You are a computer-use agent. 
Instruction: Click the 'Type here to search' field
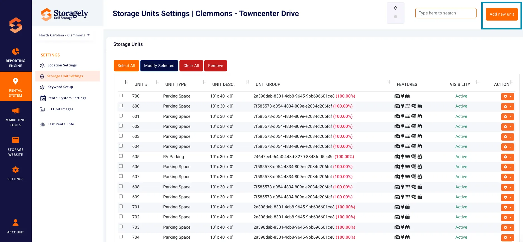coord(446,13)
